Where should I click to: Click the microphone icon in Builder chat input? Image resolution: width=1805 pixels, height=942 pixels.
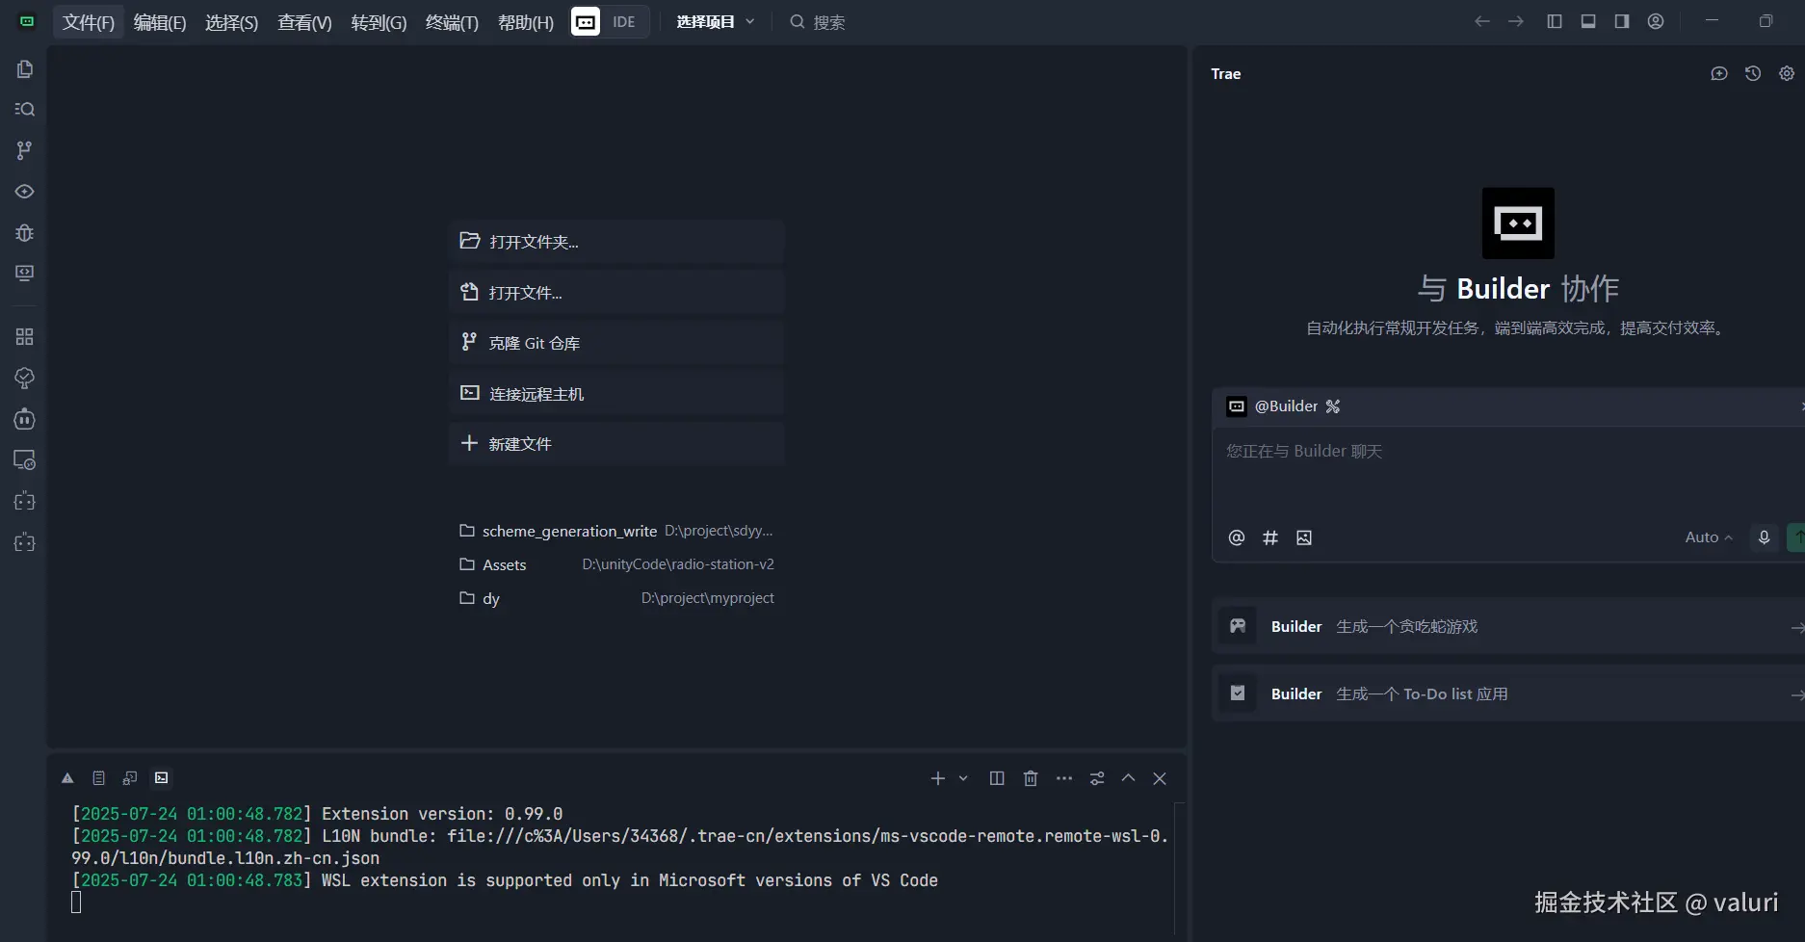click(1764, 536)
